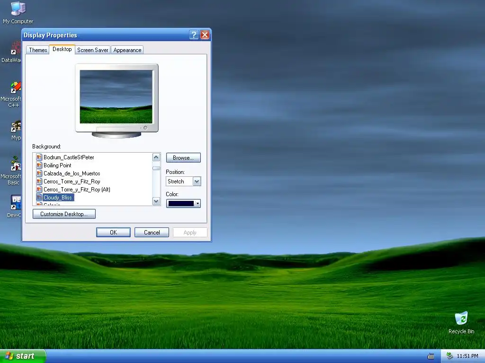485x363 pixels.
Task: Select Calzada_de_los_Muertos background
Action: click(72, 173)
